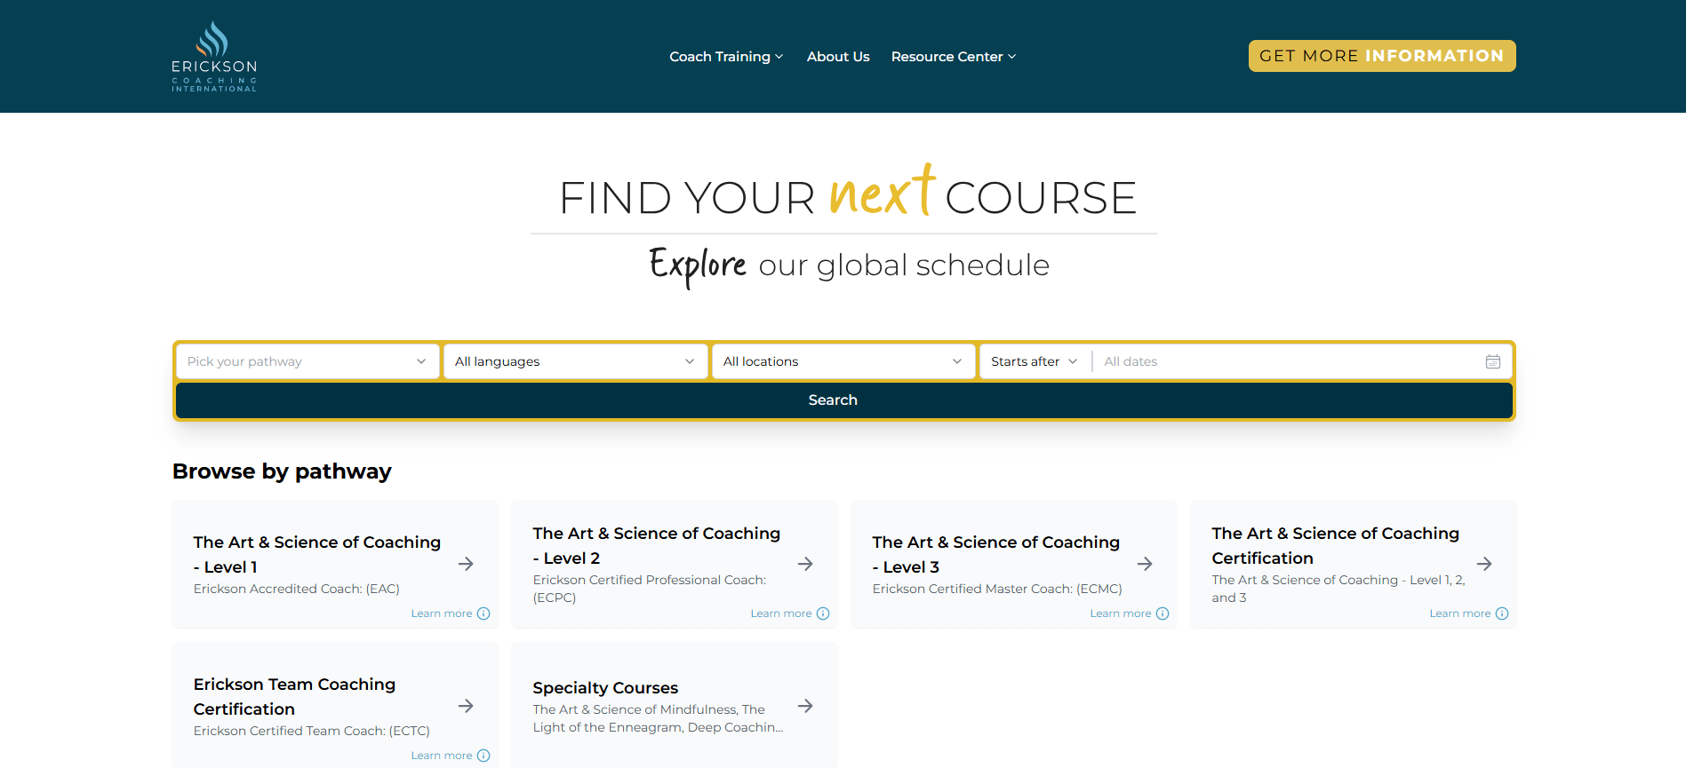Click the arrow on Level 2 card
Viewport: 1686px width, 768px height.
[x=805, y=564]
